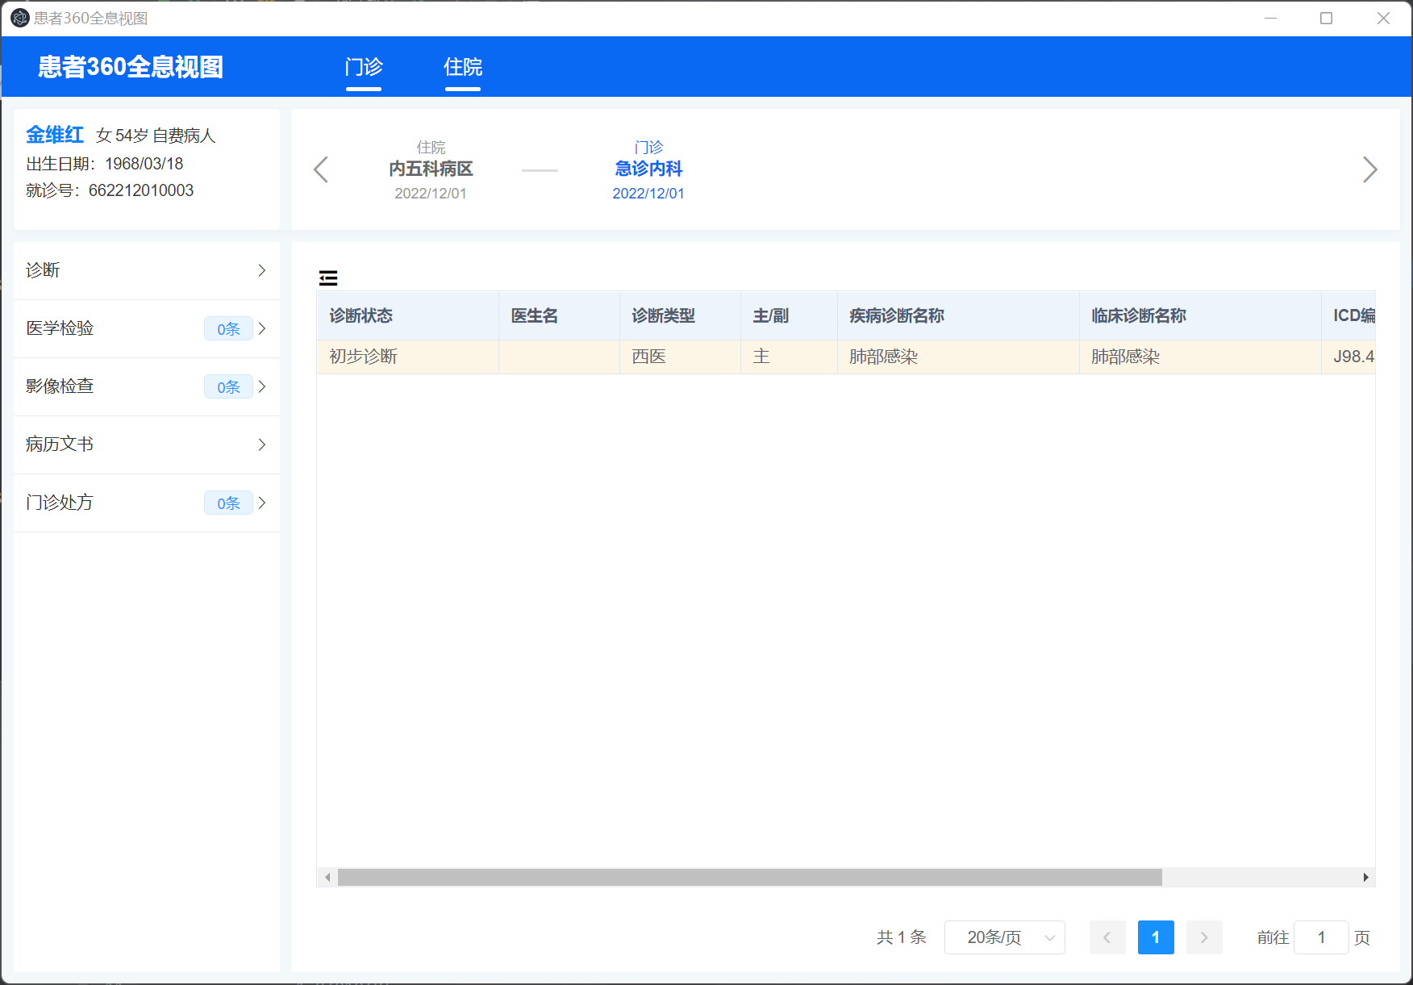Open the 20条/页 page size dropdown

click(x=1005, y=937)
